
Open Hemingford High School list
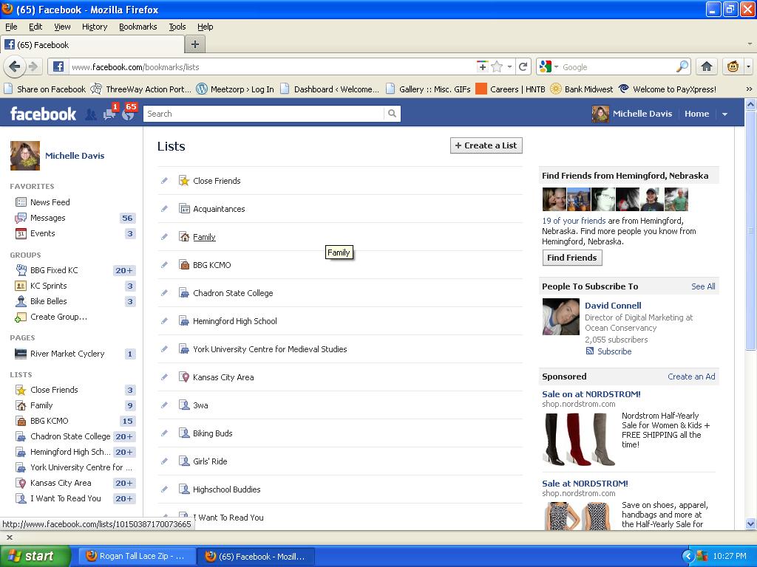[x=235, y=321]
